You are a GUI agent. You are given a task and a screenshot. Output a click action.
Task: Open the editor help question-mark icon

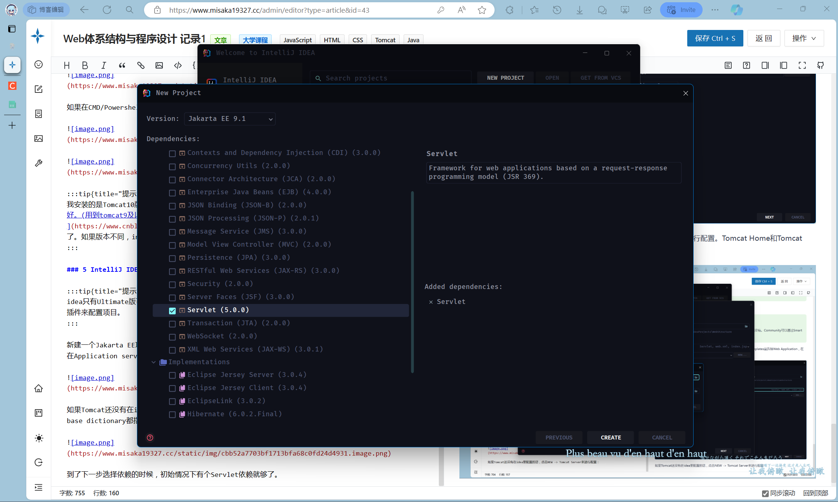[746, 66]
